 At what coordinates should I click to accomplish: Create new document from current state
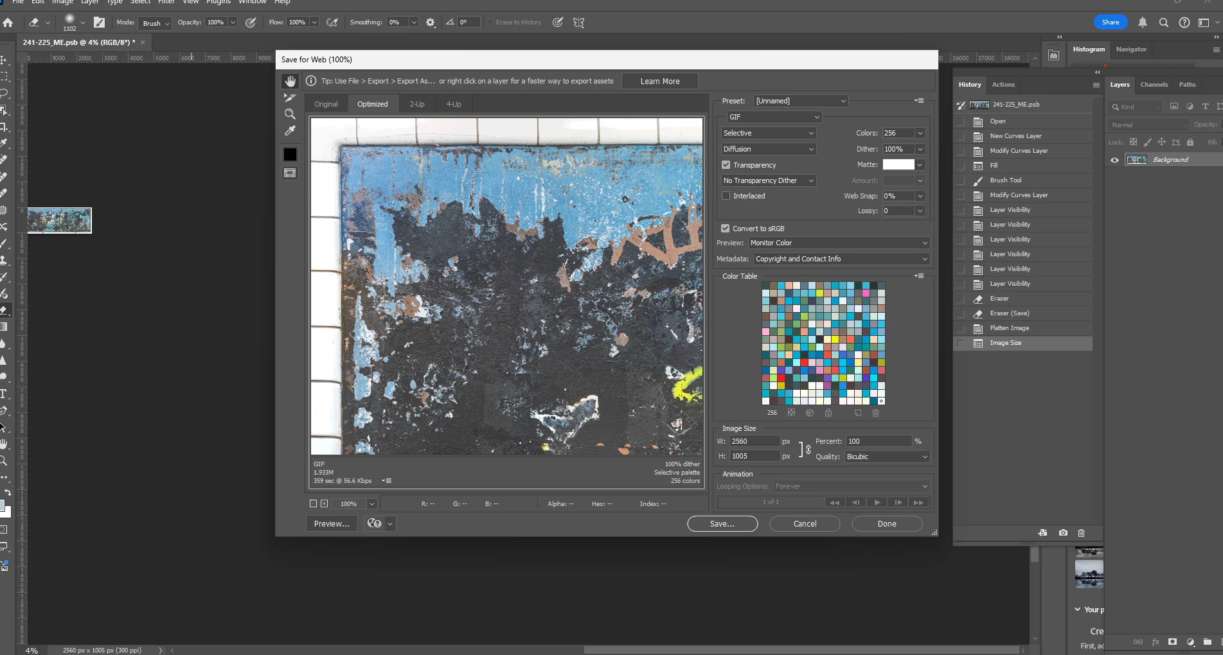(x=1042, y=532)
